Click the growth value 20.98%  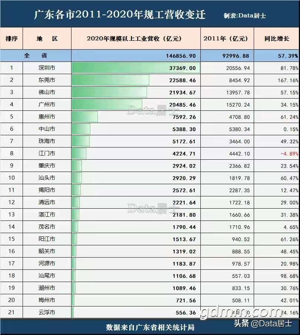290,263
